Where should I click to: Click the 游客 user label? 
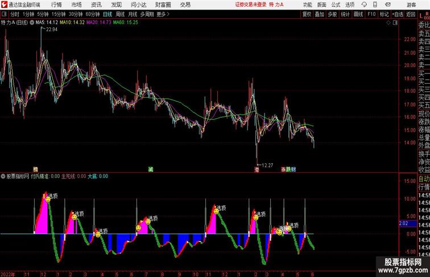pos(411,5)
